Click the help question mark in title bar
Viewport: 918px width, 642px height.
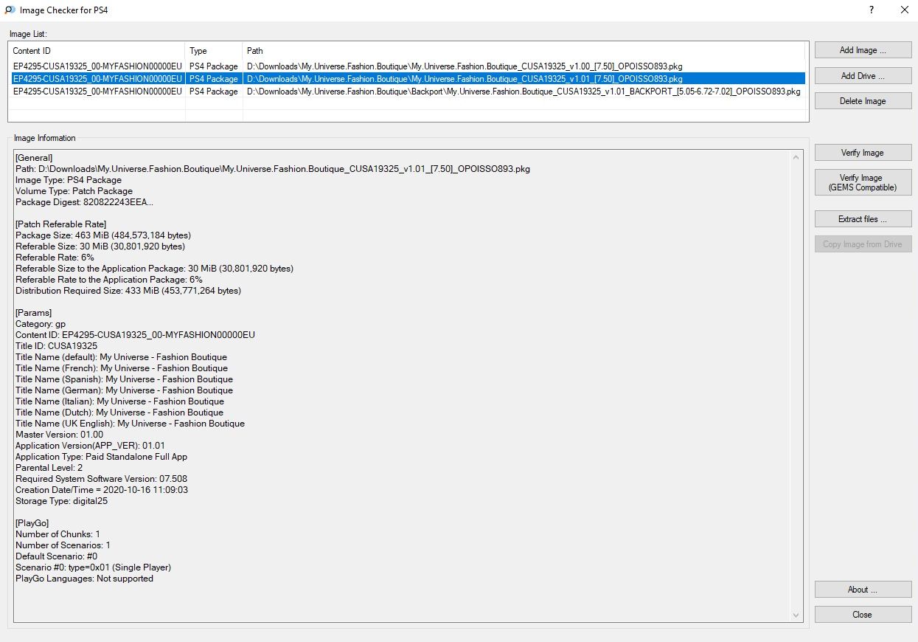(872, 10)
